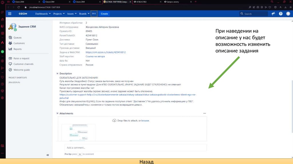Viewport: 293px width, 164px height.
Task: Collapse the Jira sidebar with double chevron
Action: pos(48,155)
